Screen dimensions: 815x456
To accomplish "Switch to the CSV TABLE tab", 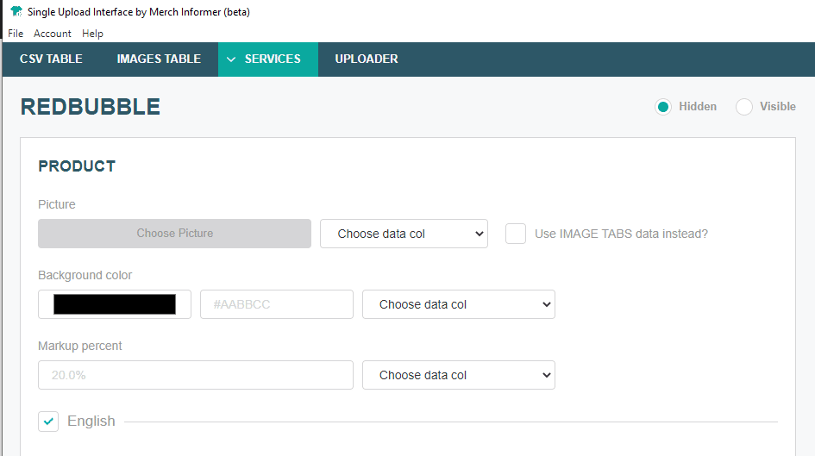I will point(51,59).
